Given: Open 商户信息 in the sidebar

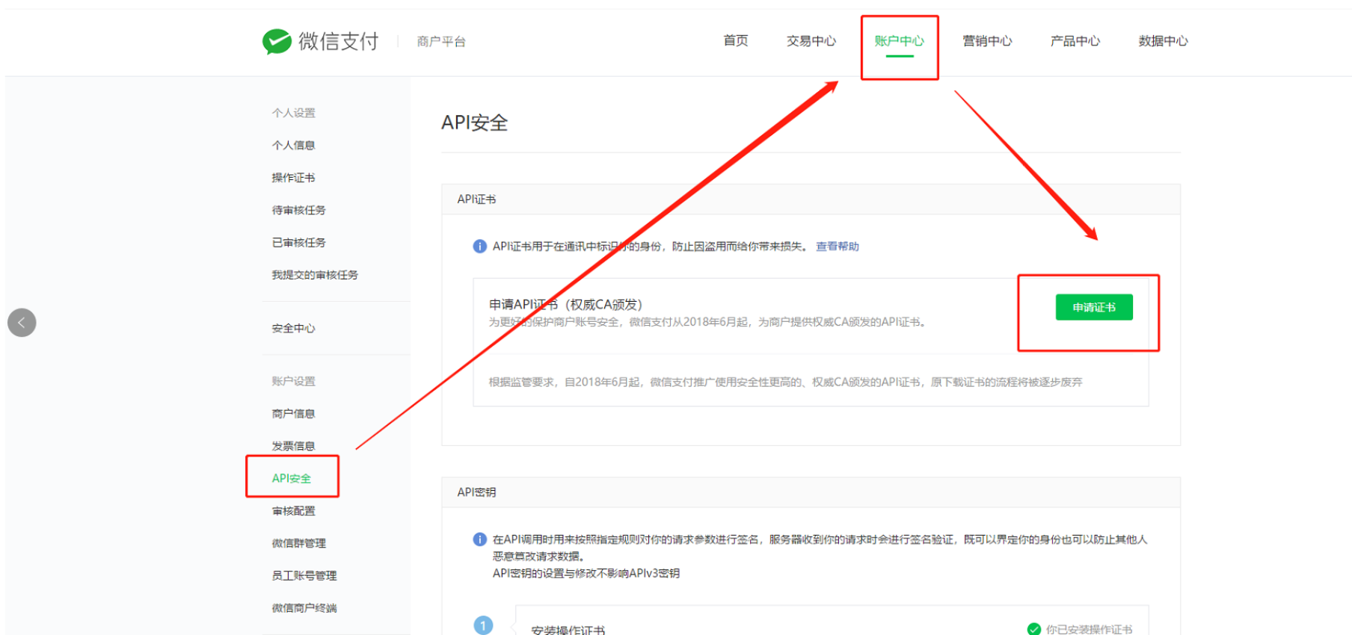Looking at the screenshot, I should pos(293,413).
